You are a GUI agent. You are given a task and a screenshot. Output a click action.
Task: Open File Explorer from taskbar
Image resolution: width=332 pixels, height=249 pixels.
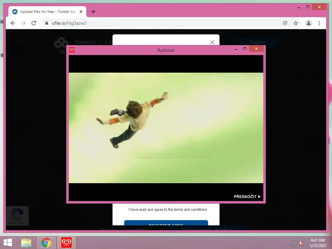pyautogui.click(x=26, y=243)
